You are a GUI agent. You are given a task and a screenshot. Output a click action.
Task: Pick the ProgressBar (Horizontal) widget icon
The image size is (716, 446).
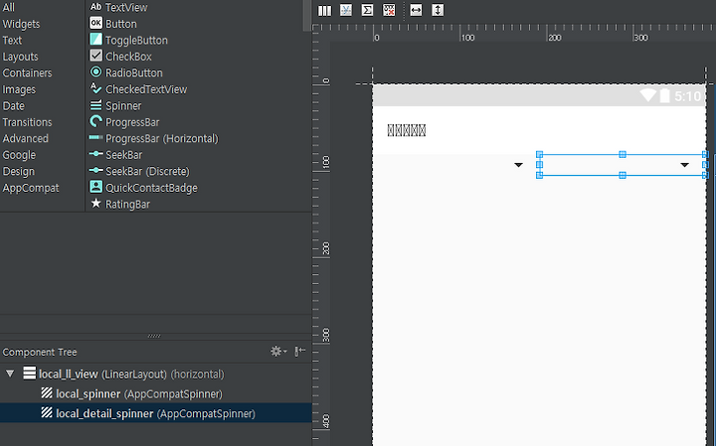click(95, 137)
